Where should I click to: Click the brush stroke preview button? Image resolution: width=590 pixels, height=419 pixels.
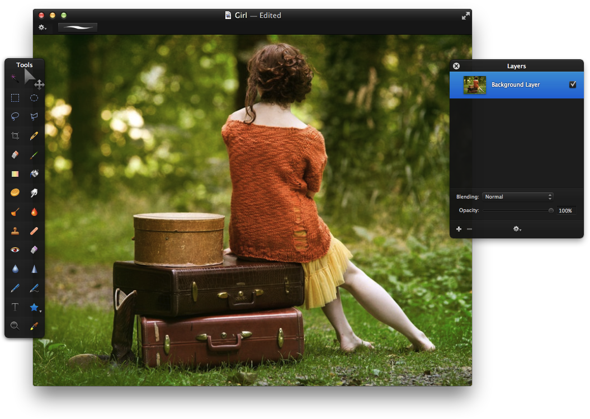(x=78, y=27)
